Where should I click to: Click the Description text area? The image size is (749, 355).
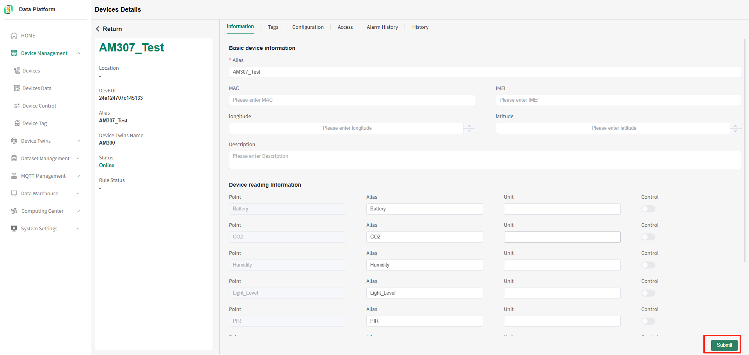(485, 160)
